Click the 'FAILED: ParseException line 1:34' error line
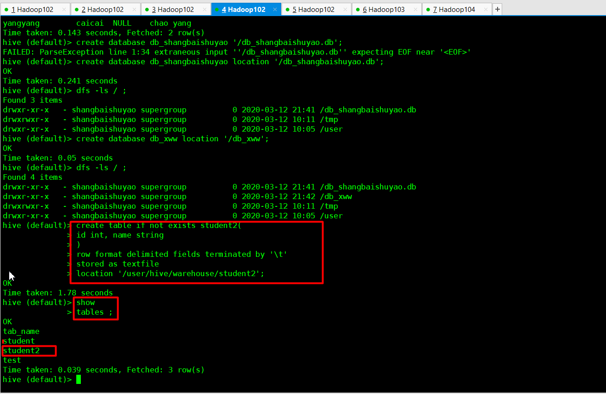Viewport: 606px width, 394px height. pyautogui.click(x=237, y=52)
